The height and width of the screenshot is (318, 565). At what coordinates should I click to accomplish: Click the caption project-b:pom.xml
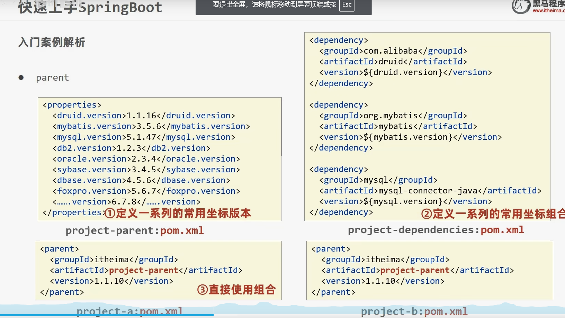click(x=414, y=312)
